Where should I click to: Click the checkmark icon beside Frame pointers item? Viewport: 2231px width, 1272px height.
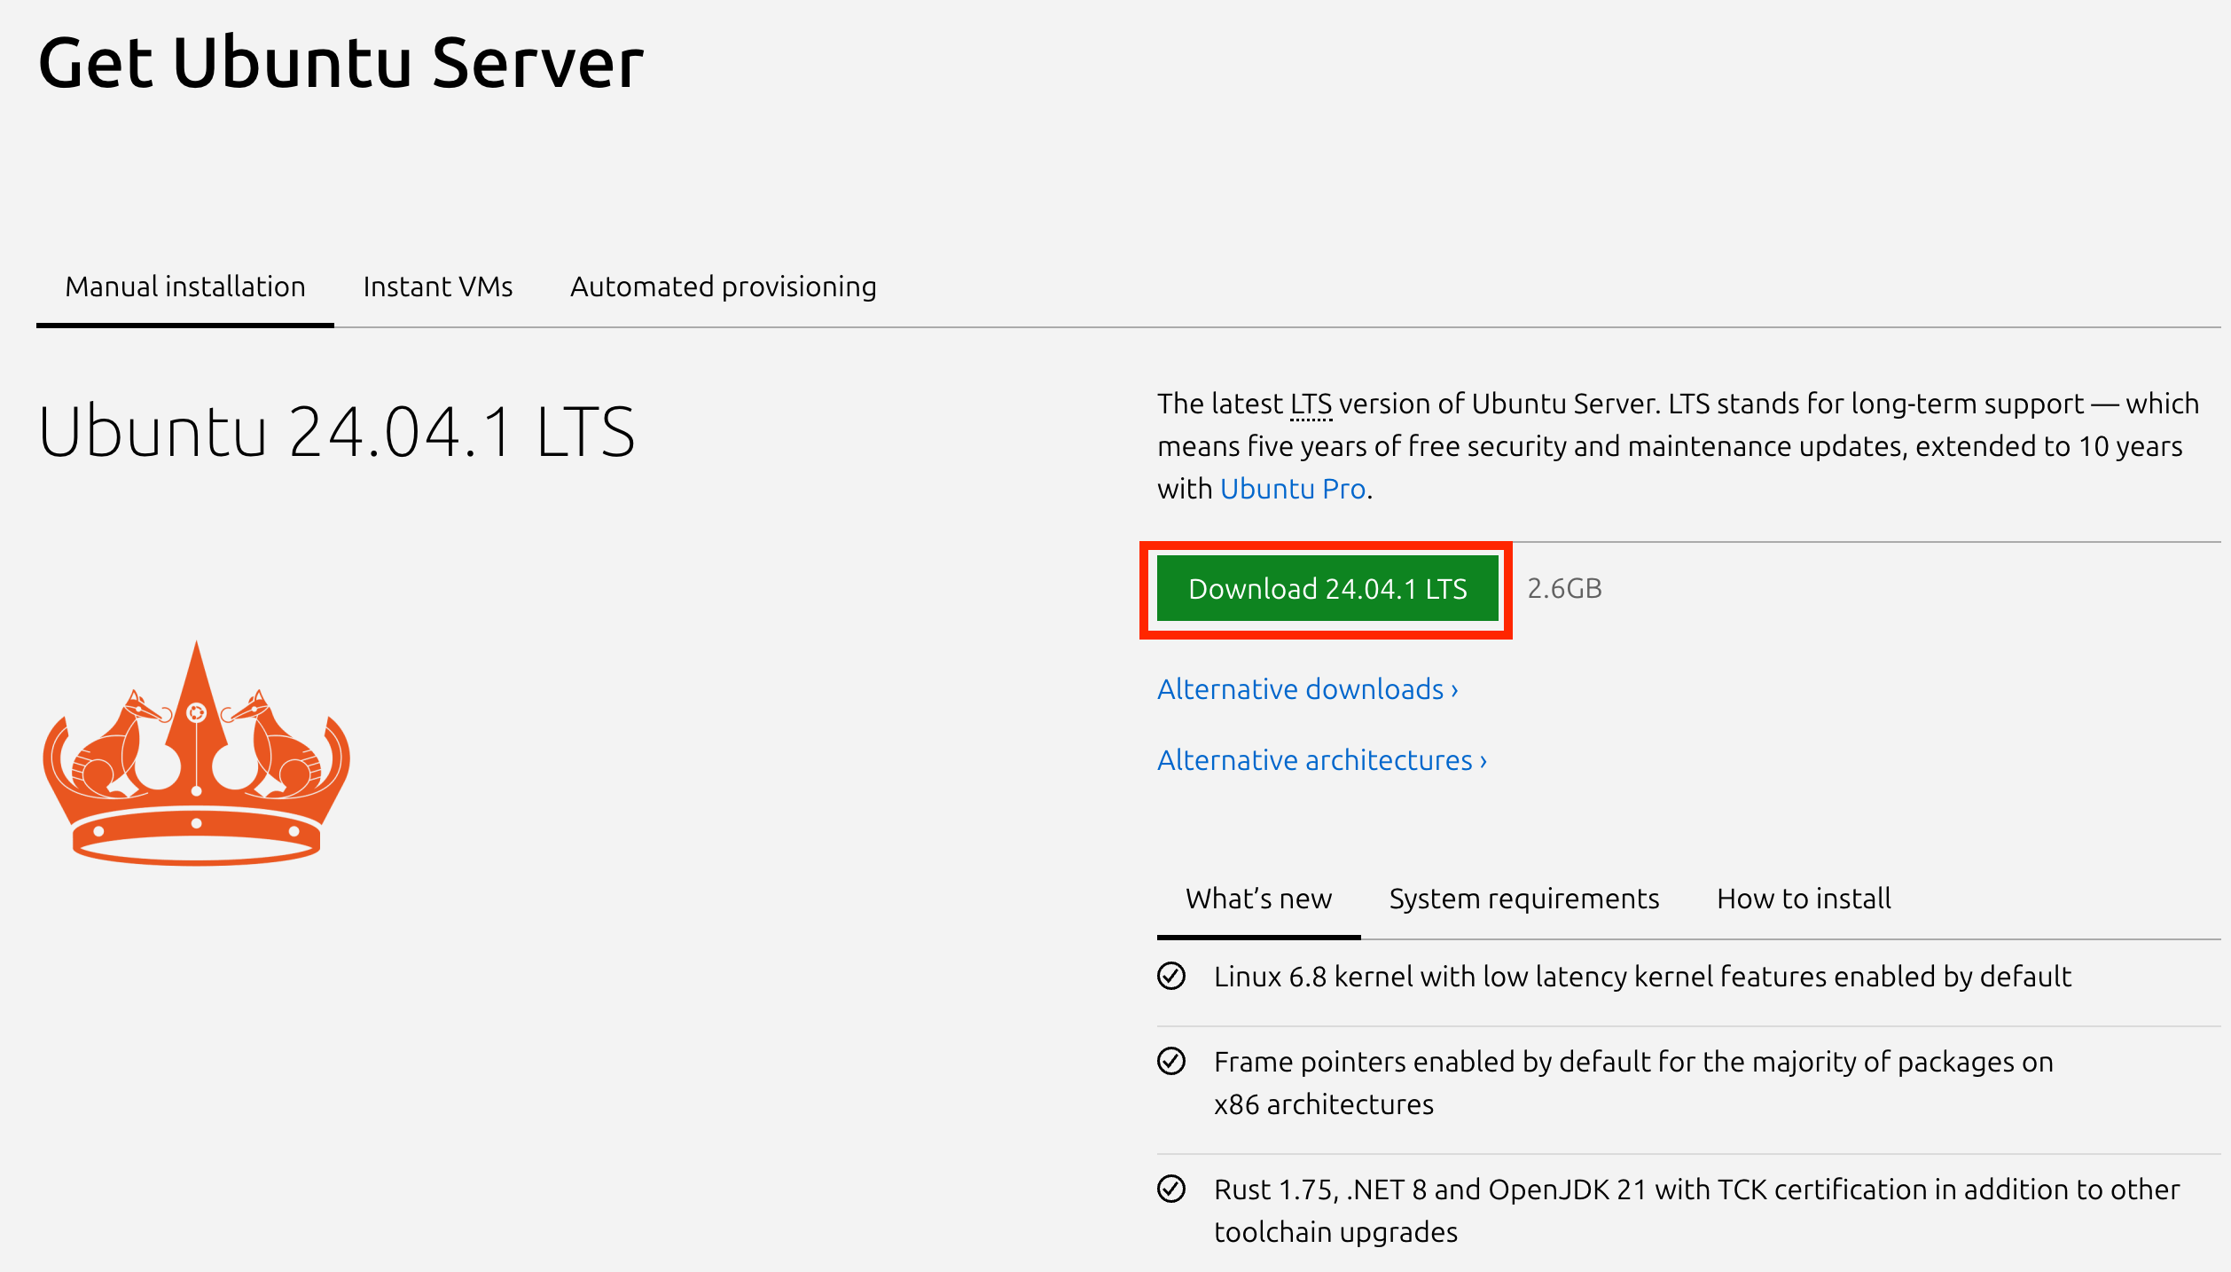1171,1061
